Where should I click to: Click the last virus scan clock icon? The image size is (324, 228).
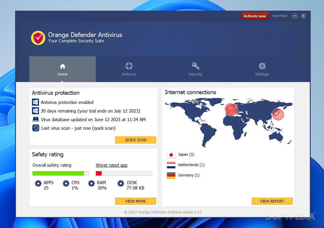click(x=36, y=128)
